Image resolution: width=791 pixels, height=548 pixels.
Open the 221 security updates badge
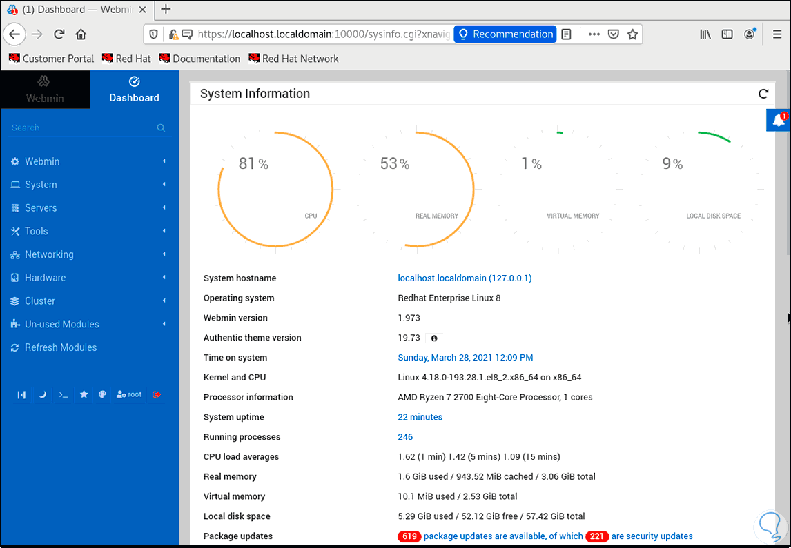tap(597, 536)
